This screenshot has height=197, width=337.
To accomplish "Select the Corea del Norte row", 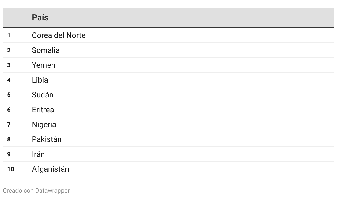I will [59, 35].
